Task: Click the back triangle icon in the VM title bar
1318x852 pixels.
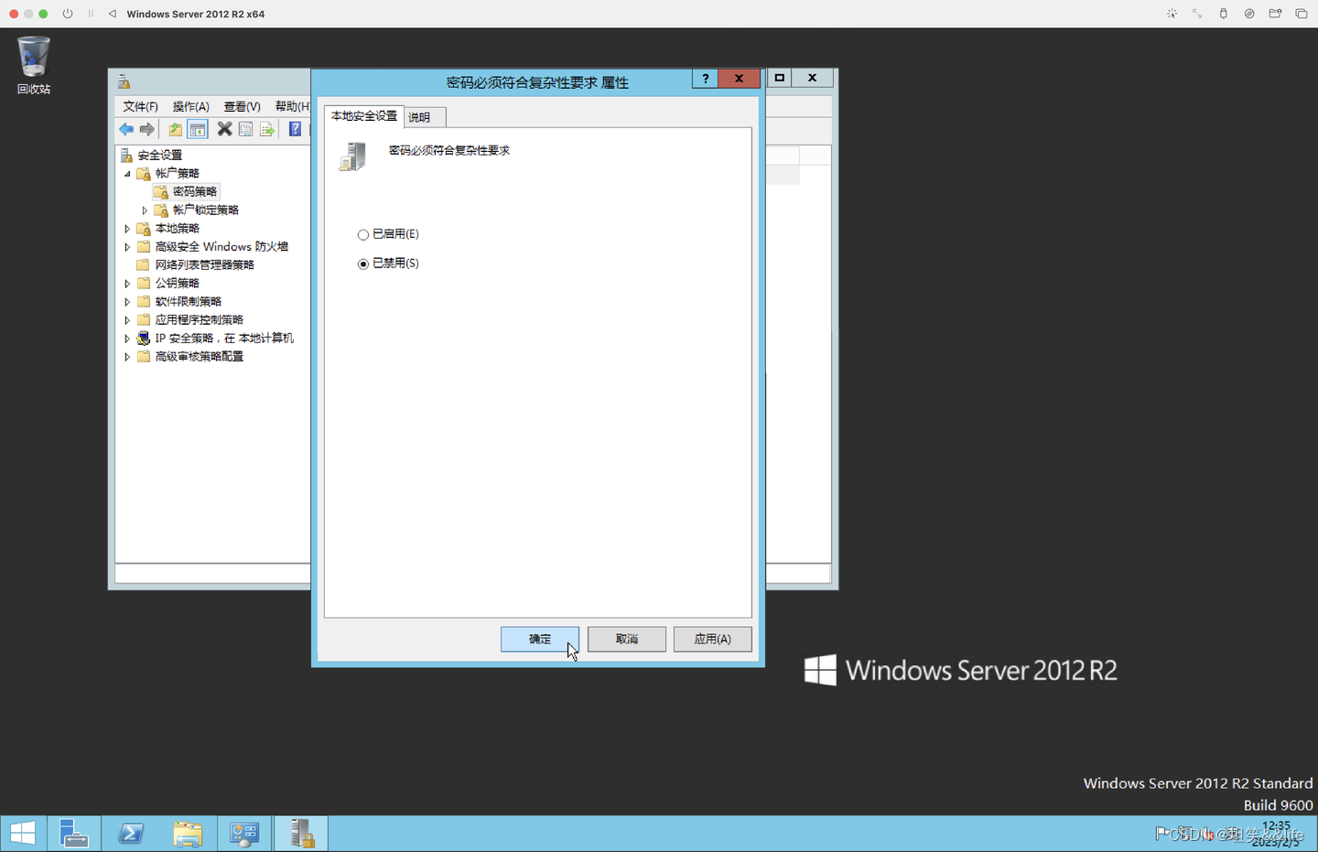Action: coord(112,14)
